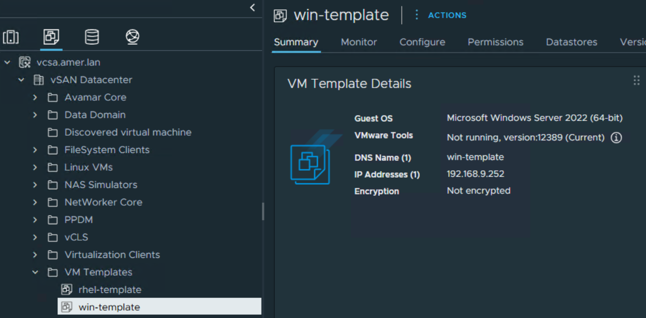Image resolution: width=646 pixels, height=318 pixels.
Task: Open the Configure tab
Action: (x=422, y=42)
